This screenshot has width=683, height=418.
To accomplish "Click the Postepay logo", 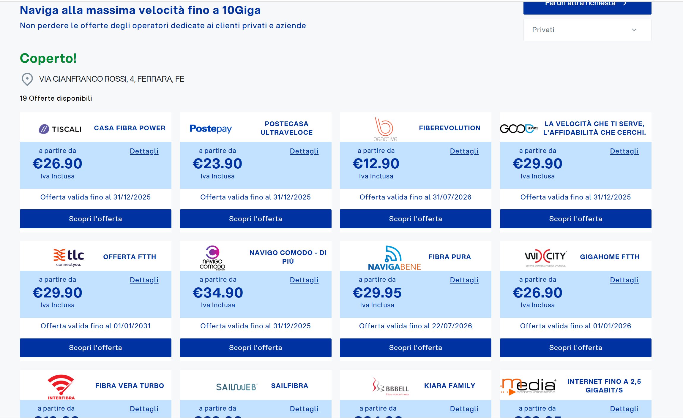I will point(210,129).
